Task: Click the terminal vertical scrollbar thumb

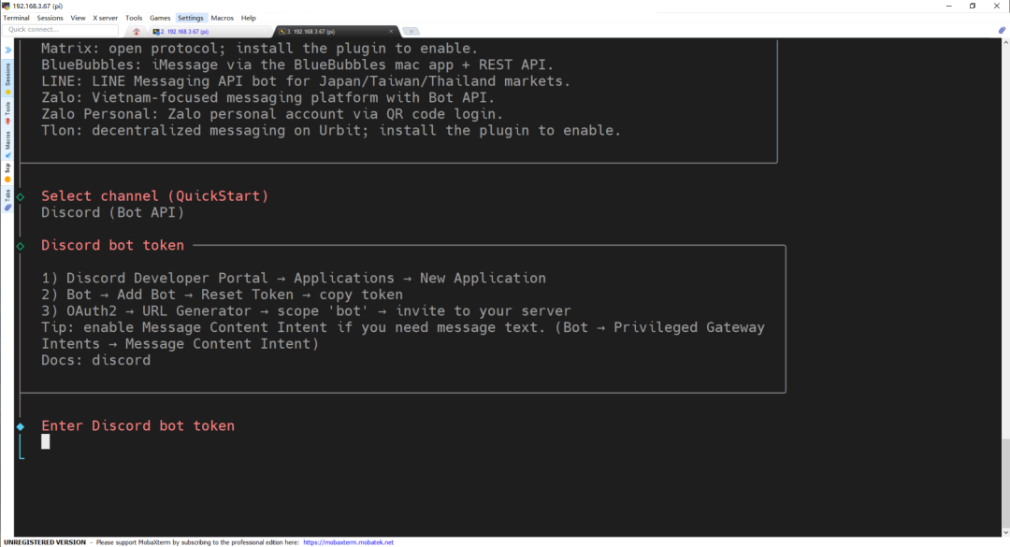Action: tap(1005, 483)
